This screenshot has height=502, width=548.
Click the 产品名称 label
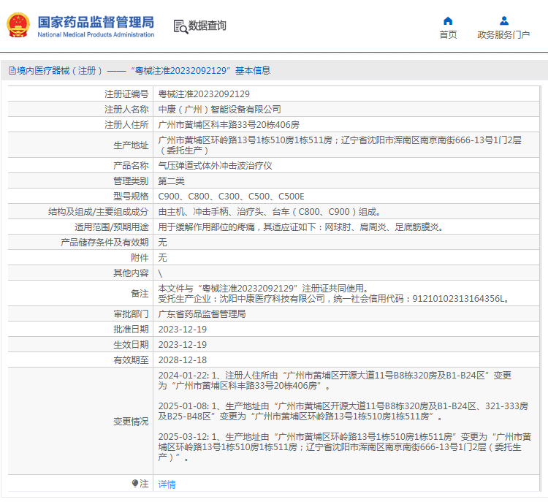131,166
